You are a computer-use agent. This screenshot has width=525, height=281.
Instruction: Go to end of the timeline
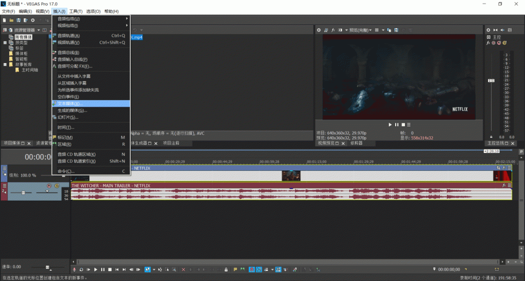[x=124, y=269]
